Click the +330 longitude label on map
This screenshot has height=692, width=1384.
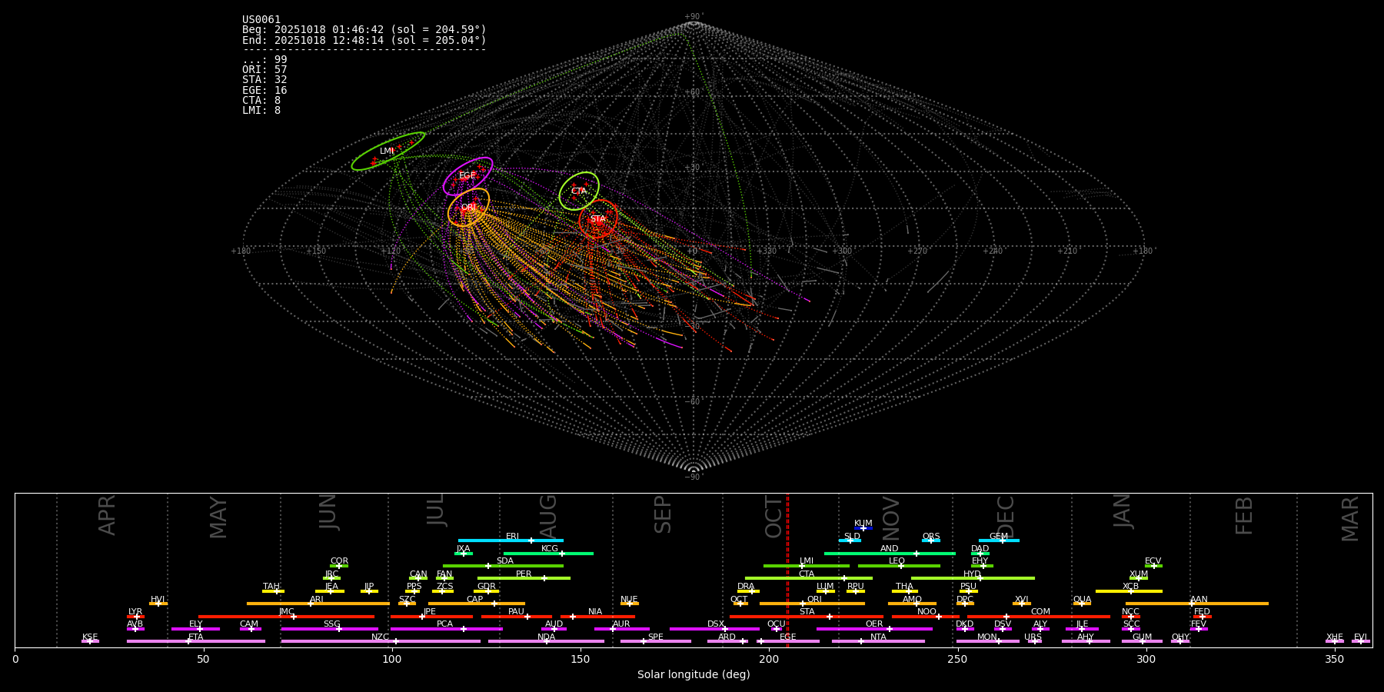coord(767,251)
